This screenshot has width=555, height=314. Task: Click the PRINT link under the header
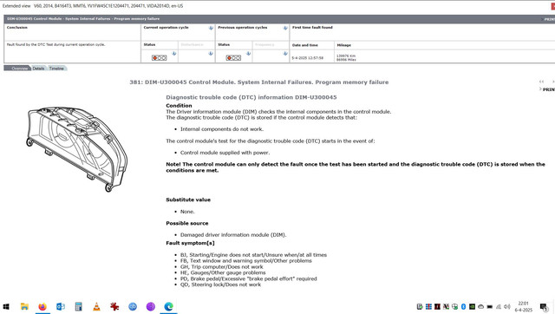pyautogui.click(x=548, y=89)
